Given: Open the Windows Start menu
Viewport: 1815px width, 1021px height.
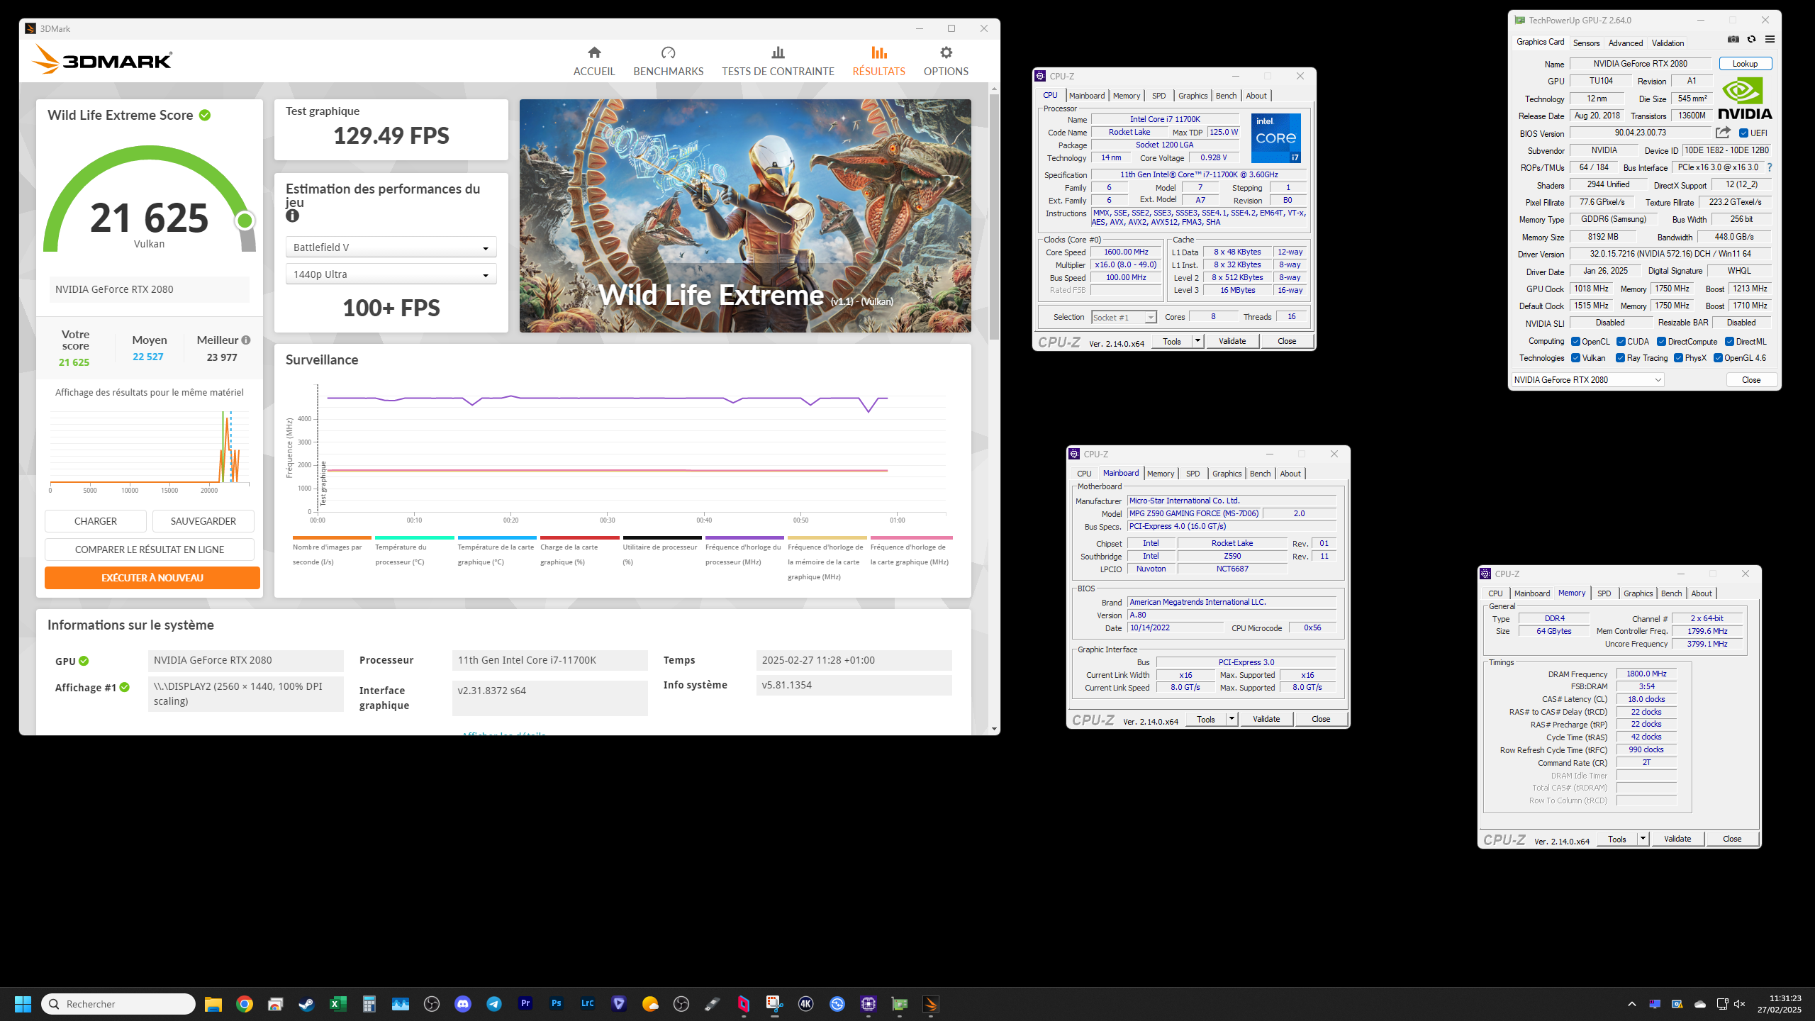Looking at the screenshot, I should point(23,1004).
